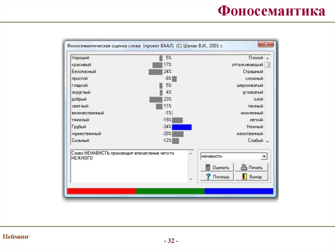Open the word dropdown arrow
Screen dimensions: 335x251
(x=264, y=156)
